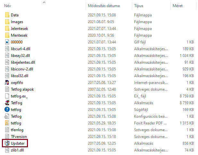Select the libcurl-4.dll file icon
Screen dimensions: 198x155
point(7,49)
